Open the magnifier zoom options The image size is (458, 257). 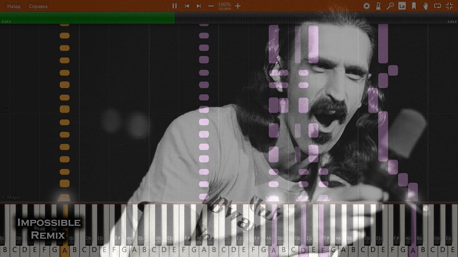click(390, 6)
